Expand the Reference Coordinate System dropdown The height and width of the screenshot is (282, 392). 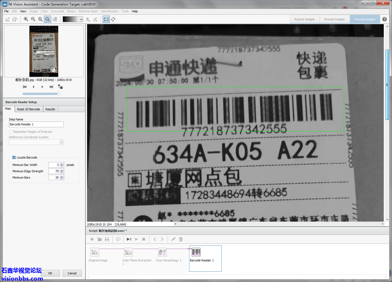point(62,142)
